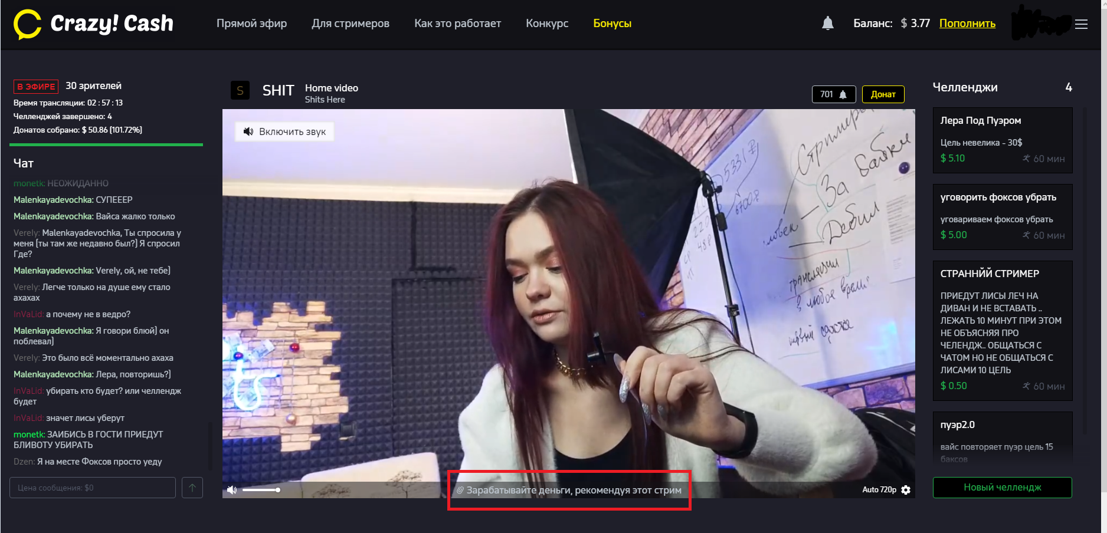This screenshot has height=533, width=1107.
Task: Open Для стримеров section
Action: [351, 24]
